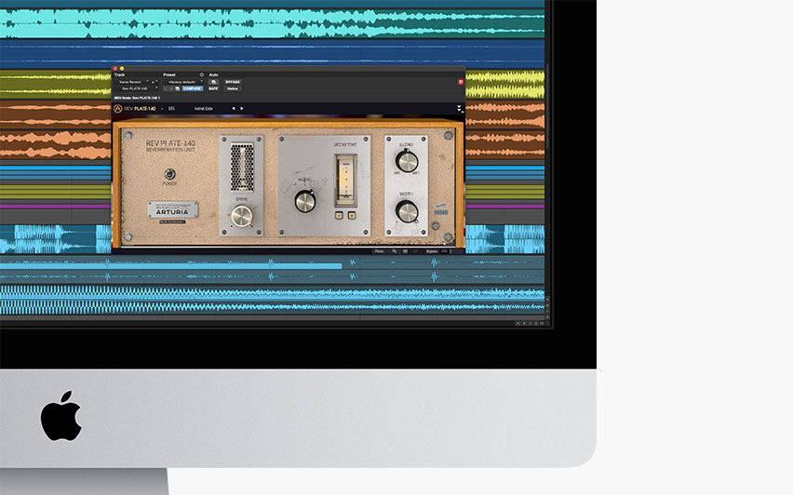Select the top cyan waveform clip in DAW
The height and width of the screenshot is (495, 793).
tap(272, 23)
